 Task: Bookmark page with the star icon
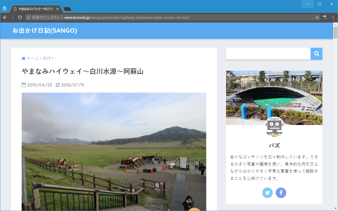317,17
